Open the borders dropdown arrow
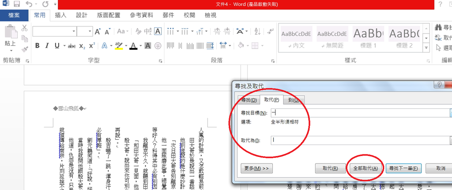This screenshot has height=190, width=452. (262, 46)
